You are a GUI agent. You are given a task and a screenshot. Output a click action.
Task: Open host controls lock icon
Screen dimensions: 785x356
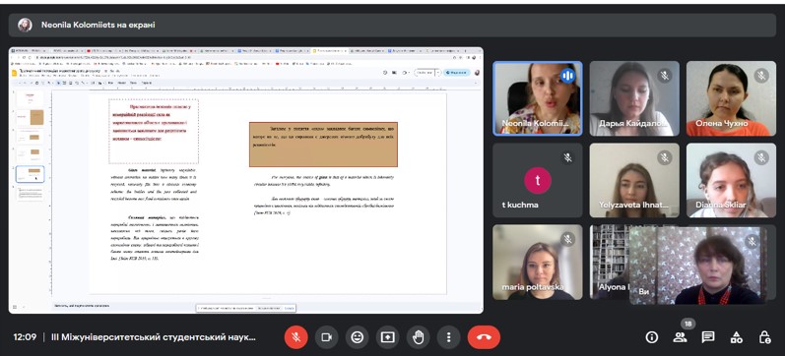pyautogui.click(x=764, y=337)
